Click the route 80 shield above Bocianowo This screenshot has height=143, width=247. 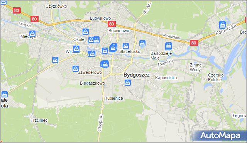(x=112, y=24)
